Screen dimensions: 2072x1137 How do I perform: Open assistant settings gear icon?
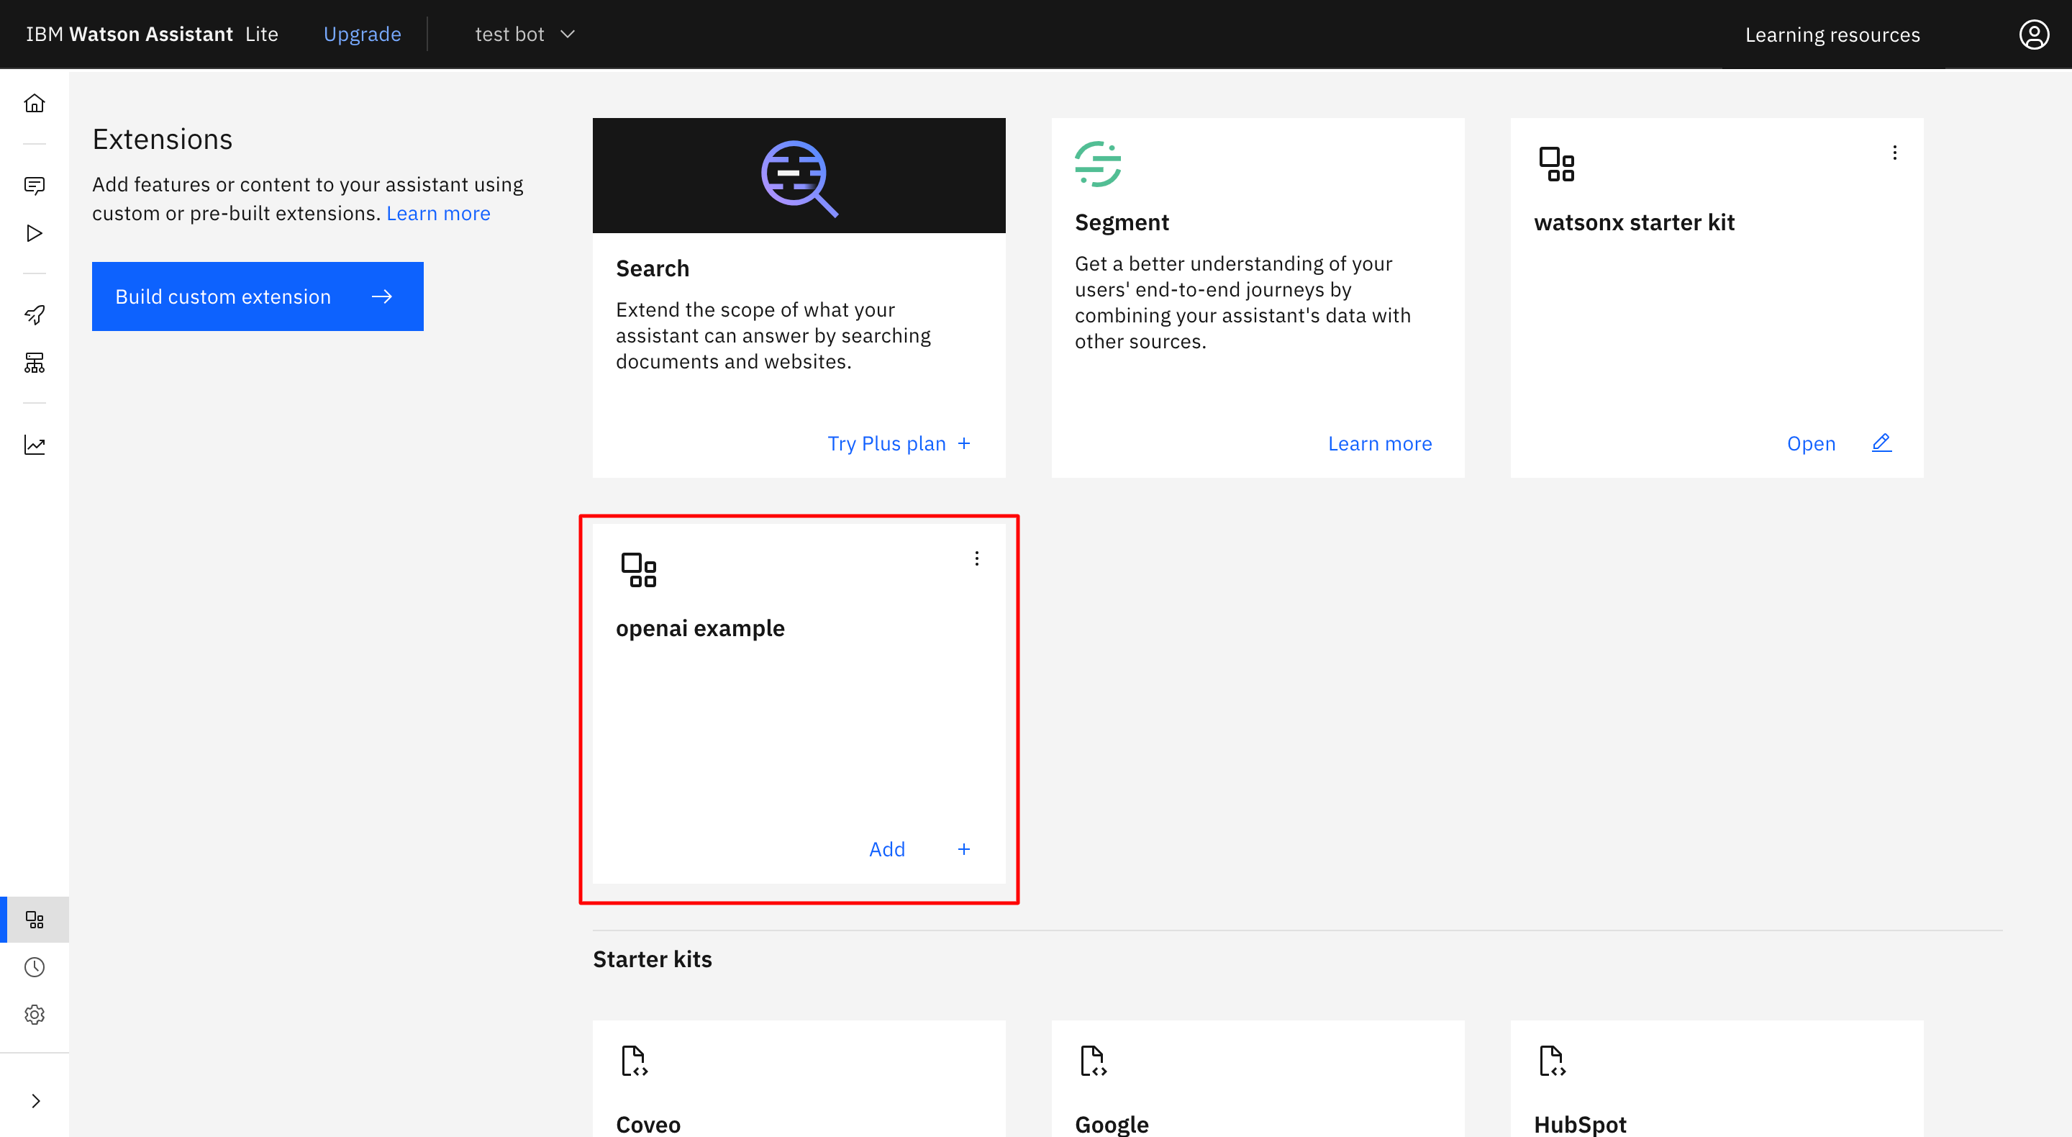(35, 1015)
